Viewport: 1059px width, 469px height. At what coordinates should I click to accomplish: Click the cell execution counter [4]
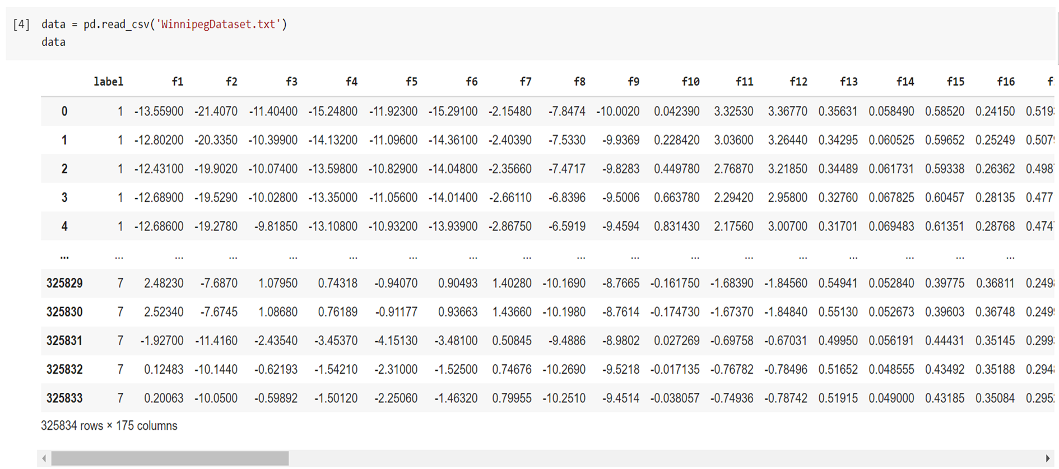(21, 24)
